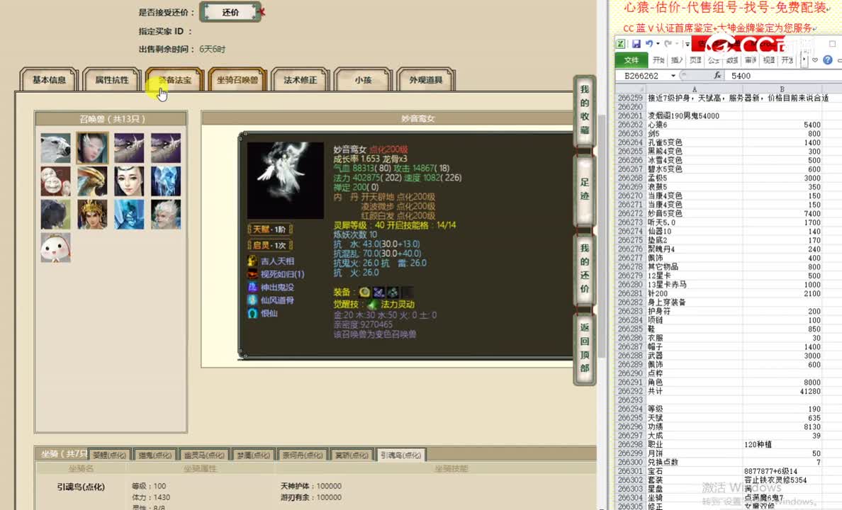Click the 法力灵动 awakening skill icon
842x510 pixels.
click(x=373, y=305)
